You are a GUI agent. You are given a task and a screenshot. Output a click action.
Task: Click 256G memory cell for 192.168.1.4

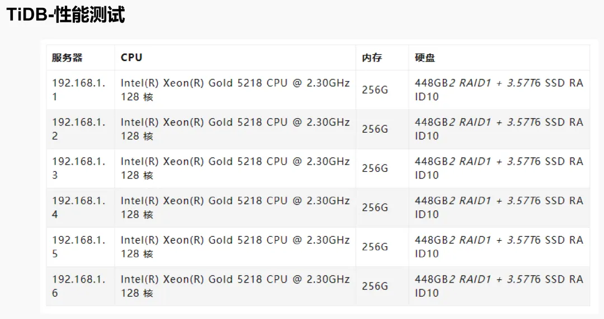coord(382,208)
